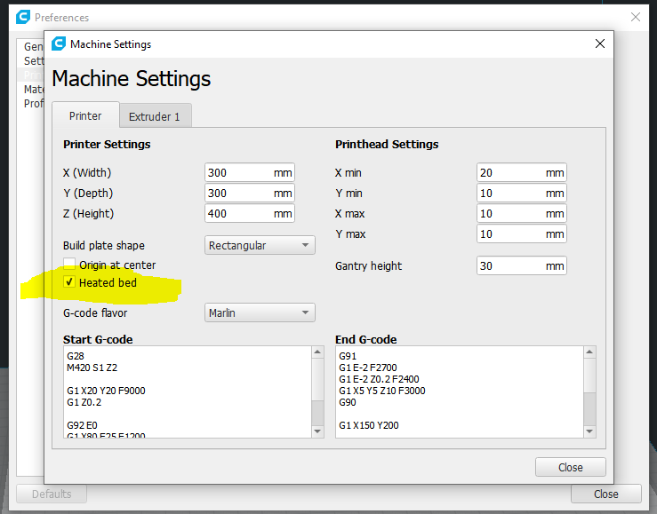The height and width of the screenshot is (514, 657).
Task: Click Close button in Preferences window
Action: (606, 494)
